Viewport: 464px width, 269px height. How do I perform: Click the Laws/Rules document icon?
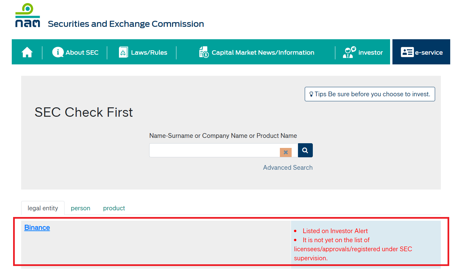[x=123, y=52]
